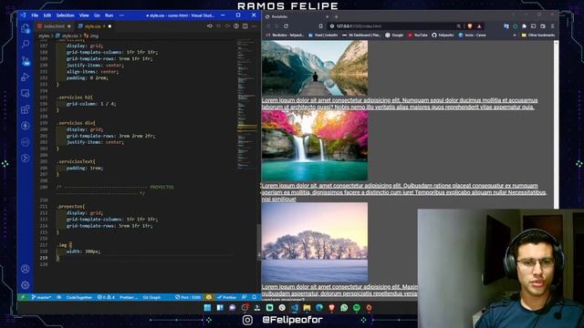Click the browser address bar with 127.0.0.1

[391, 26]
